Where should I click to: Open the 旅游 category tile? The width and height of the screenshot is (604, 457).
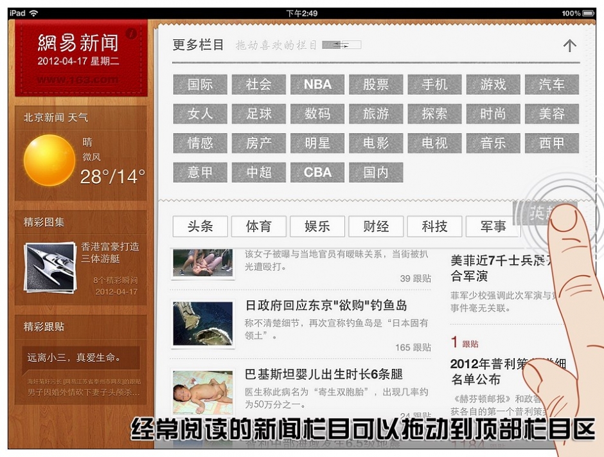[376, 114]
